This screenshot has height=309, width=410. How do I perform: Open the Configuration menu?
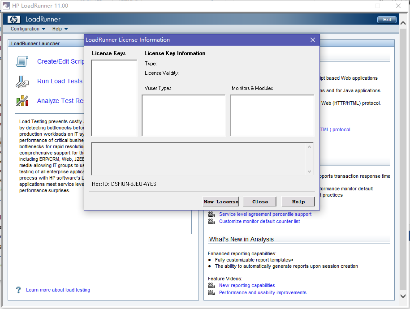point(28,29)
